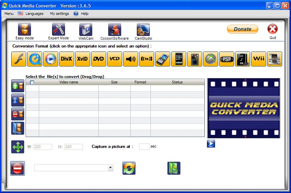
Task: Select PSP conversion format
Action: tap(227, 59)
